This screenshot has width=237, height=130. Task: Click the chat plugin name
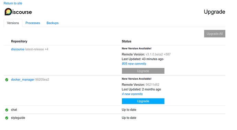(14, 110)
